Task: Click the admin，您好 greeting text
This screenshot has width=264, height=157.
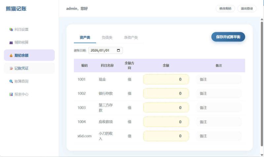Action: [77, 9]
